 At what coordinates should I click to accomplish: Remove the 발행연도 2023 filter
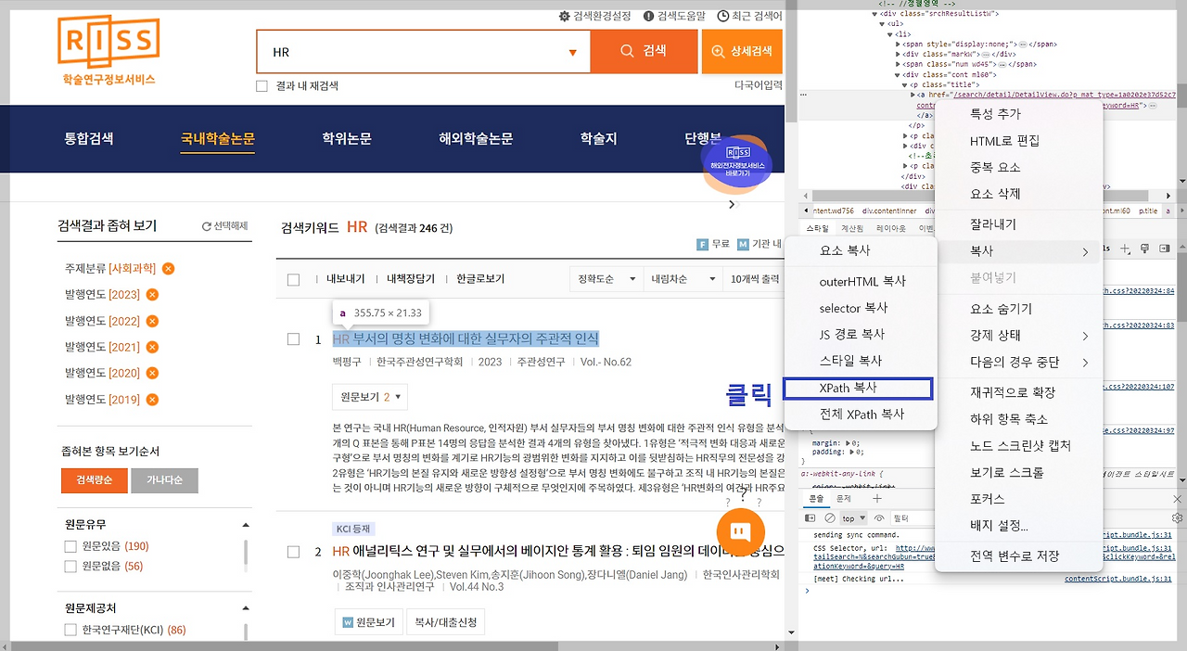pos(152,295)
